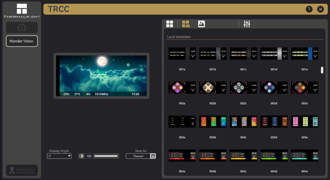
Task: Select template thumbnail 001a
Action: 182,54
